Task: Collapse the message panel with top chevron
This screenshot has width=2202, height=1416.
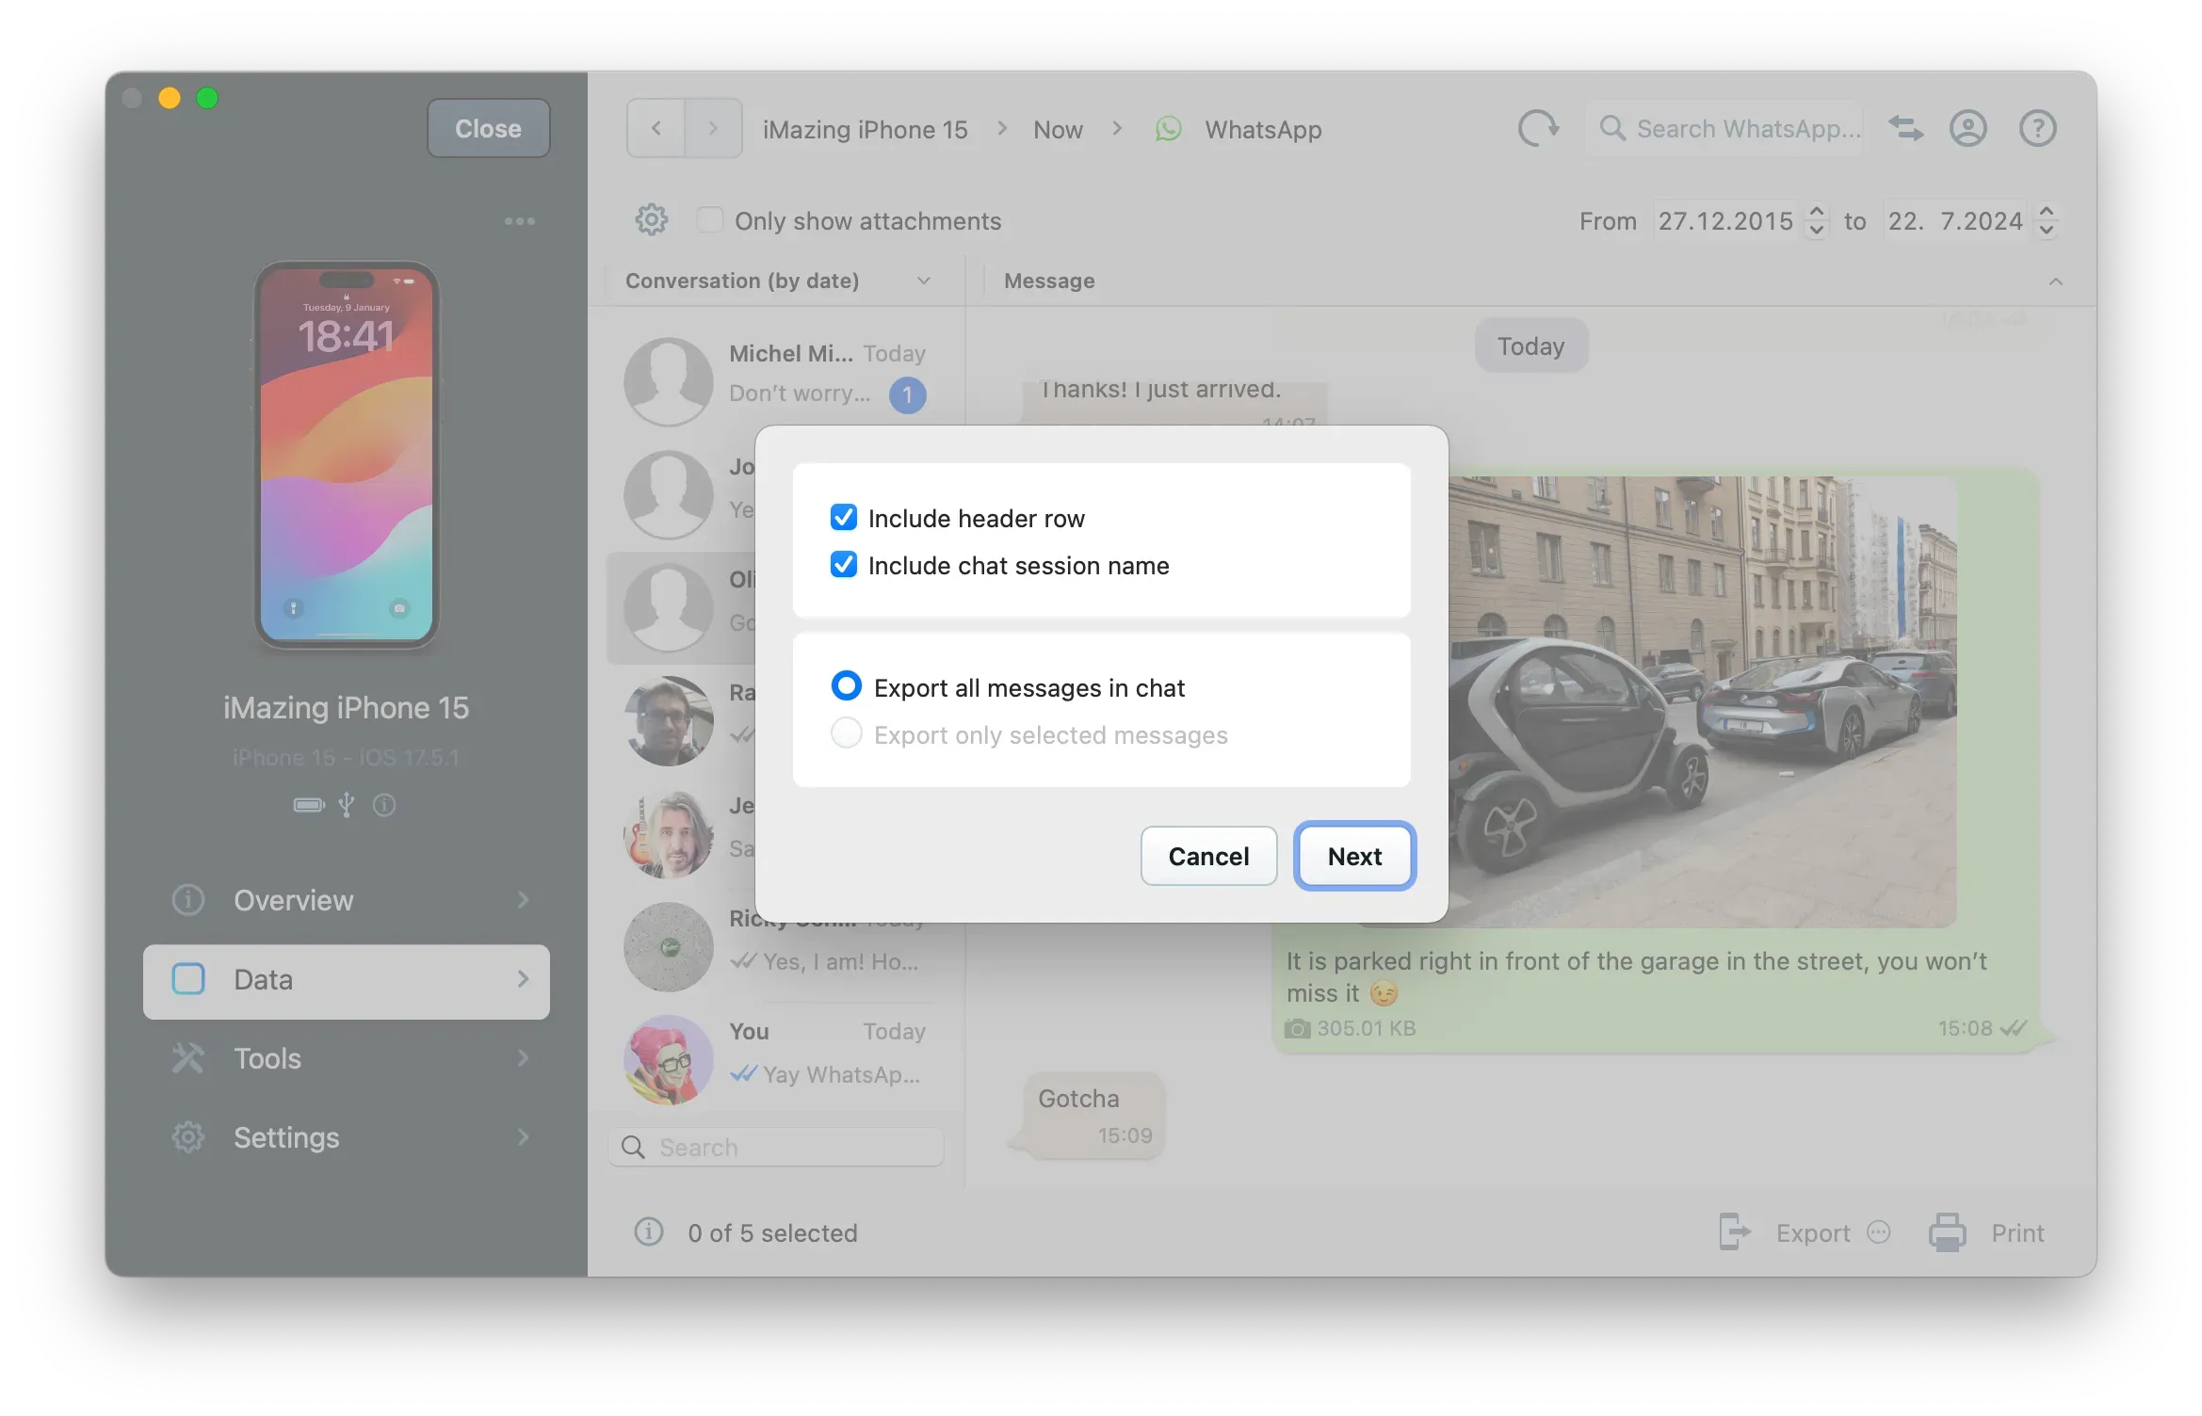Action: [2057, 281]
